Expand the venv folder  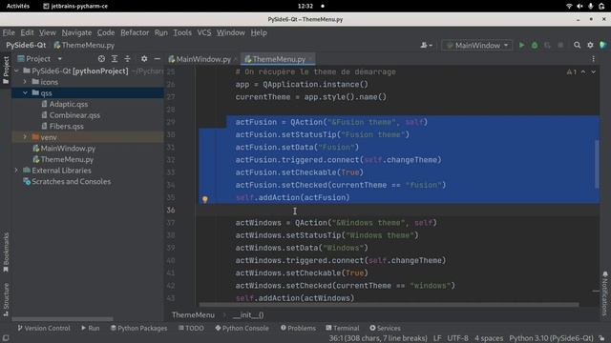pos(25,137)
